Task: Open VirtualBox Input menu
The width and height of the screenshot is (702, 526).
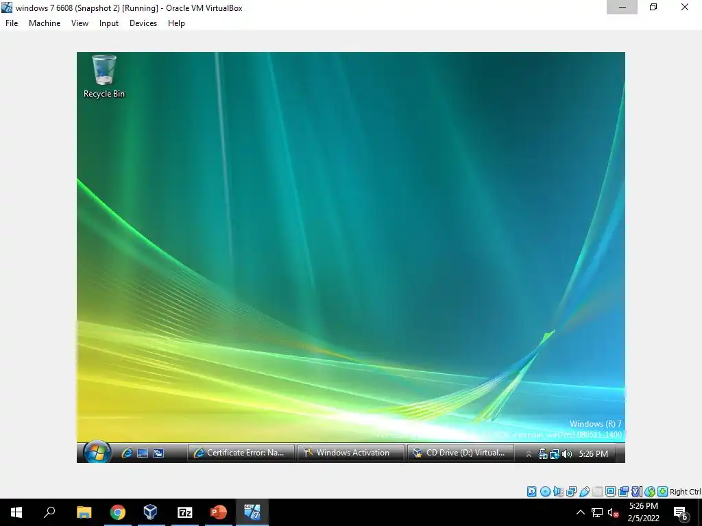Action: pos(109,23)
